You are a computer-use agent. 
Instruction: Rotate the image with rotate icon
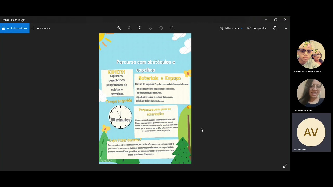pyautogui.click(x=161, y=28)
